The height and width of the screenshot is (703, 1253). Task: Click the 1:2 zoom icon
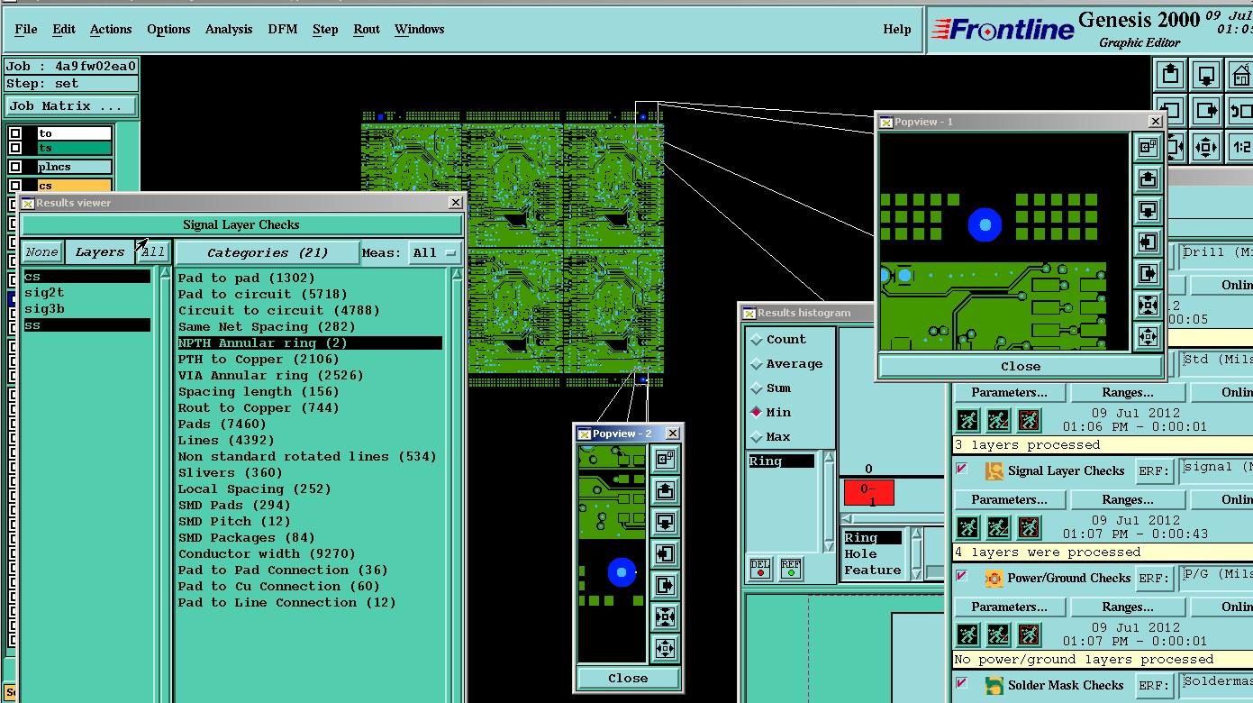(x=1241, y=146)
